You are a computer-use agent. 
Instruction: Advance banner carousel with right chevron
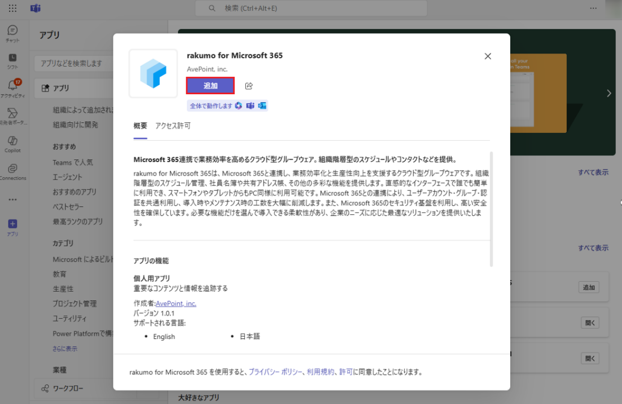pyautogui.click(x=609, y=93)
